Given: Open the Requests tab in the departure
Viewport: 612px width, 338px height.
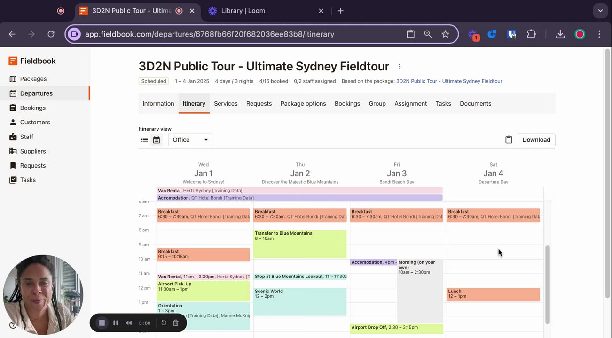Looking at the screenshot, I should (x=259, y=104).
